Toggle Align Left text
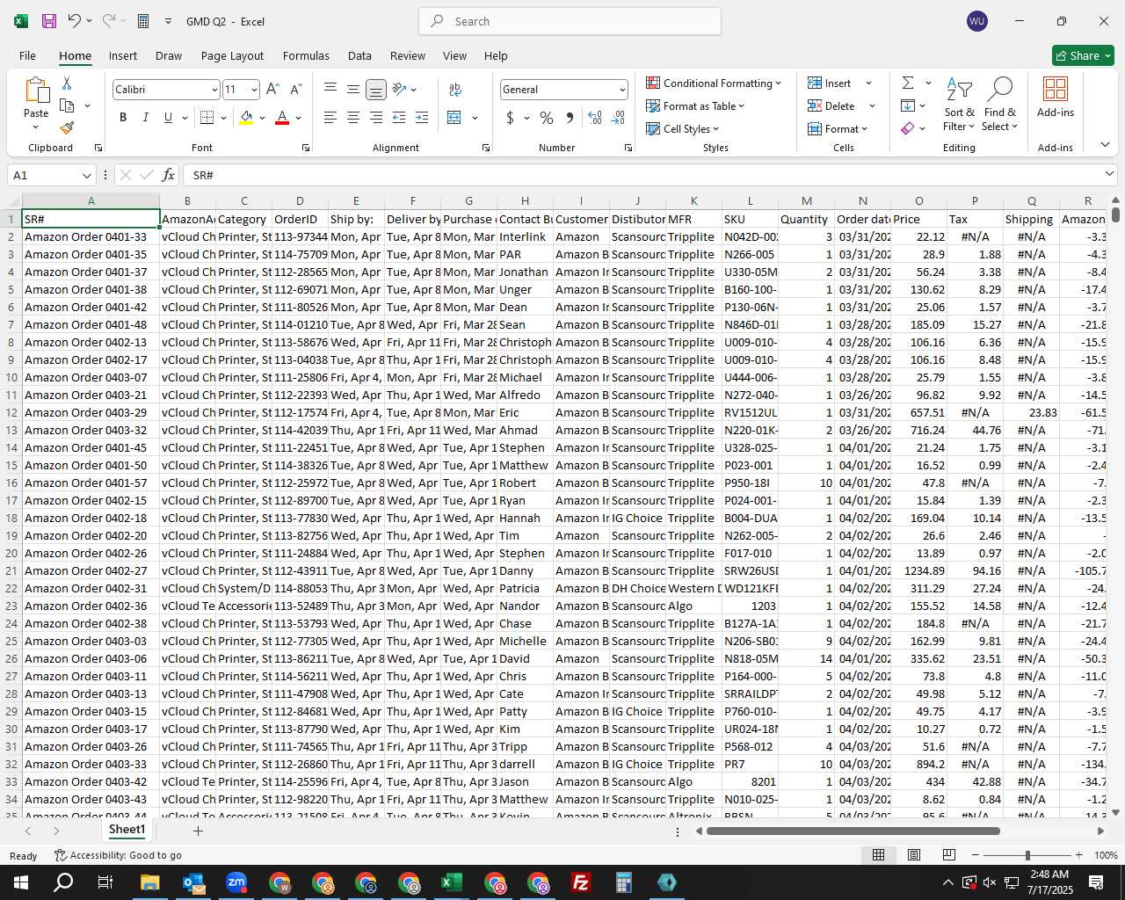 (x=330, y=118)
